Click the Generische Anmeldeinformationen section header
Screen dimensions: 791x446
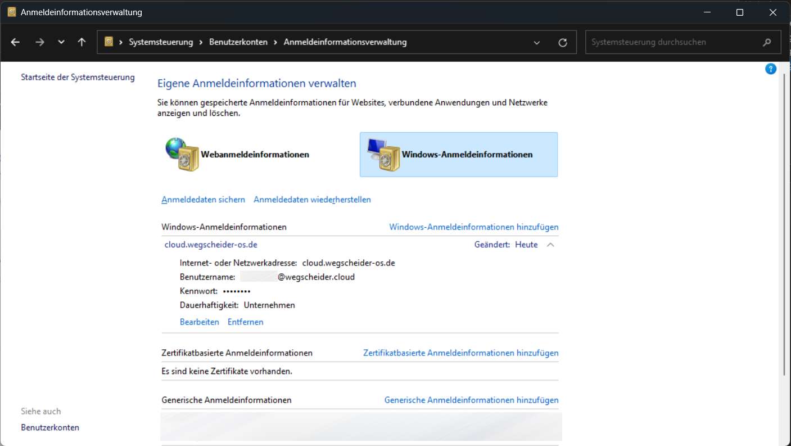tap(227, 400)
